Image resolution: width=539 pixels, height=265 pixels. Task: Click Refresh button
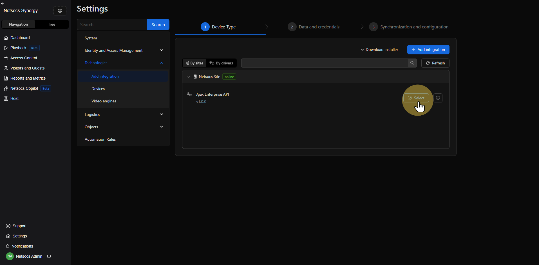click(x=435, y=63)
